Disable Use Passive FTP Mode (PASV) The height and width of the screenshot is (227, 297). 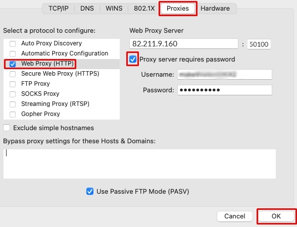click(x=90, y=191)
